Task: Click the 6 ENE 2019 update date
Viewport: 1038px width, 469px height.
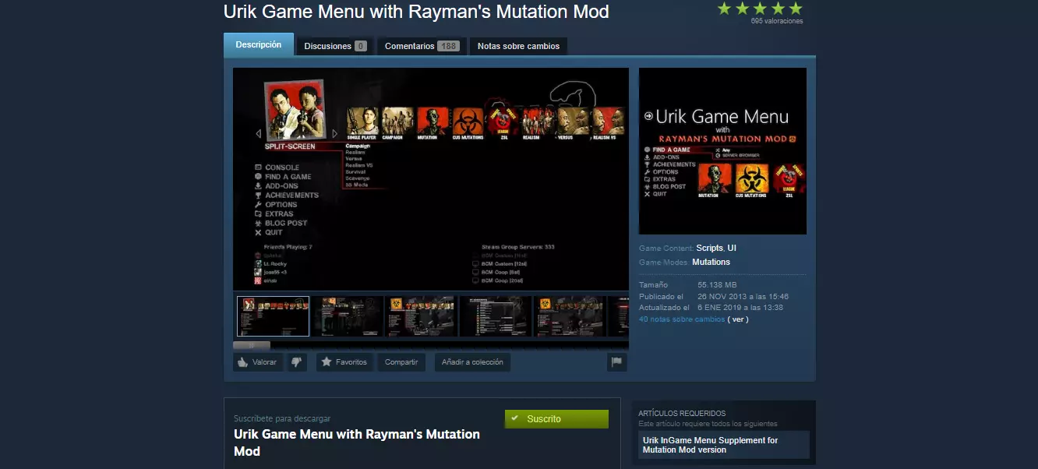Action: click(x=740, y=308)
